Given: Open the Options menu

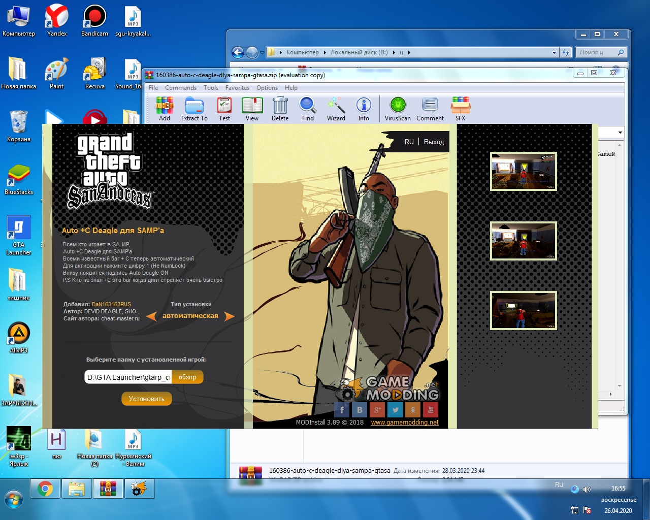Looking at the screenshot, I should pos(267,88).
